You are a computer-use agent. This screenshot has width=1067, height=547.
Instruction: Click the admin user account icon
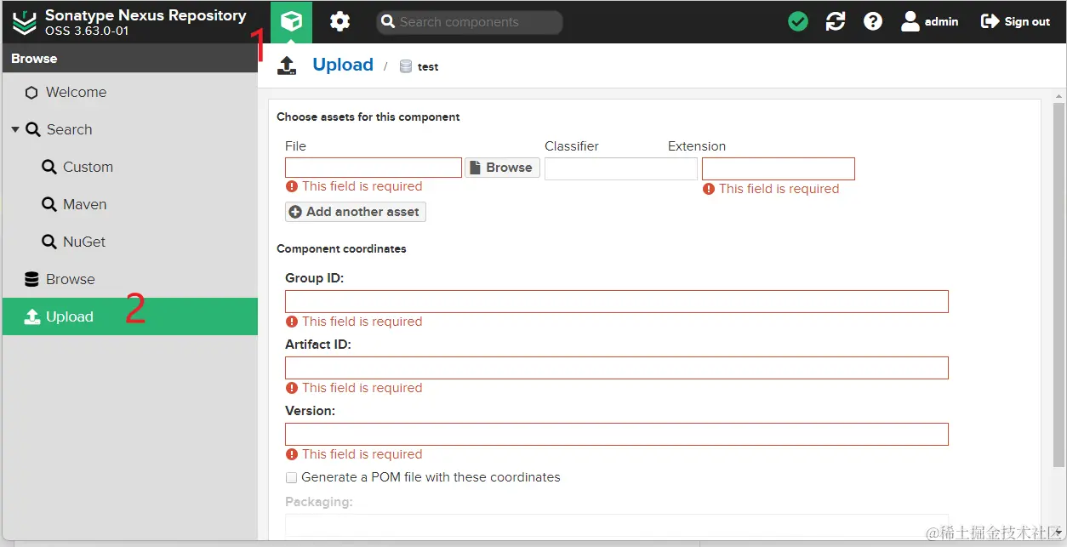pyautogui.click(x=910, y=21)
